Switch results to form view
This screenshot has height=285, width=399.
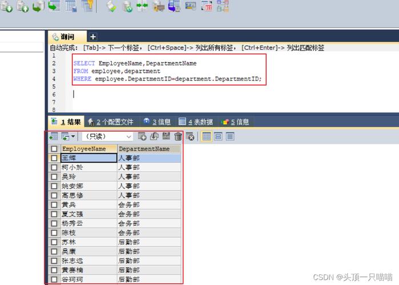point(218,137)
